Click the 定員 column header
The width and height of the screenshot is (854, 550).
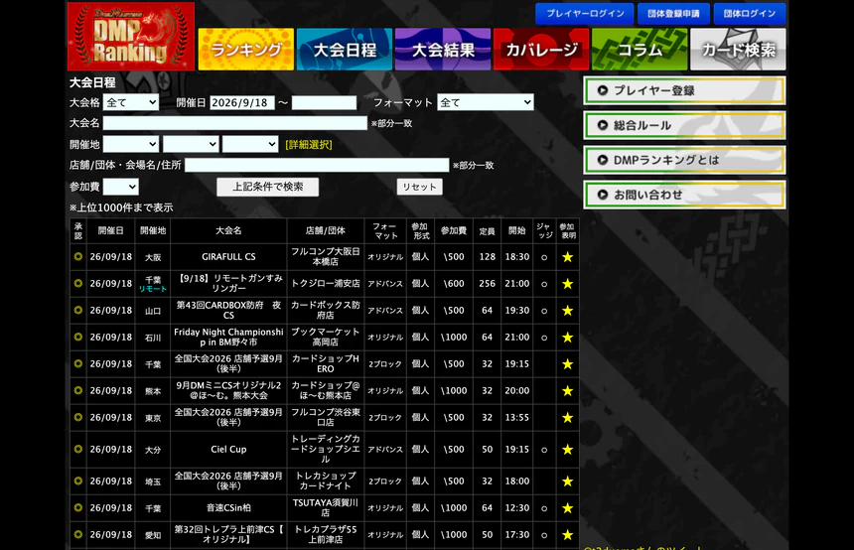pos(487,231)
